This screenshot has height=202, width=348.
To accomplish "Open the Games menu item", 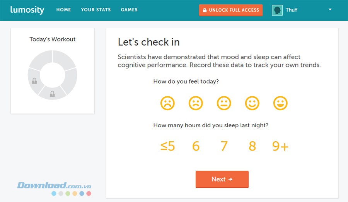I will pos(129,10).
